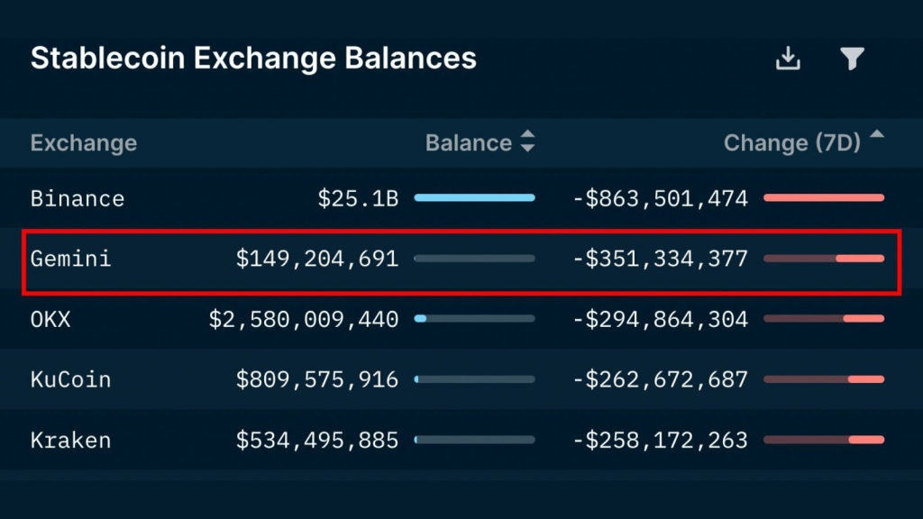Click the $25.1B Binance balance value
Screen dimensions: 923x519
click(358, 199)
